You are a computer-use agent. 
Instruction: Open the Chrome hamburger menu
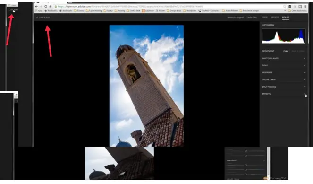coord(305,7)
